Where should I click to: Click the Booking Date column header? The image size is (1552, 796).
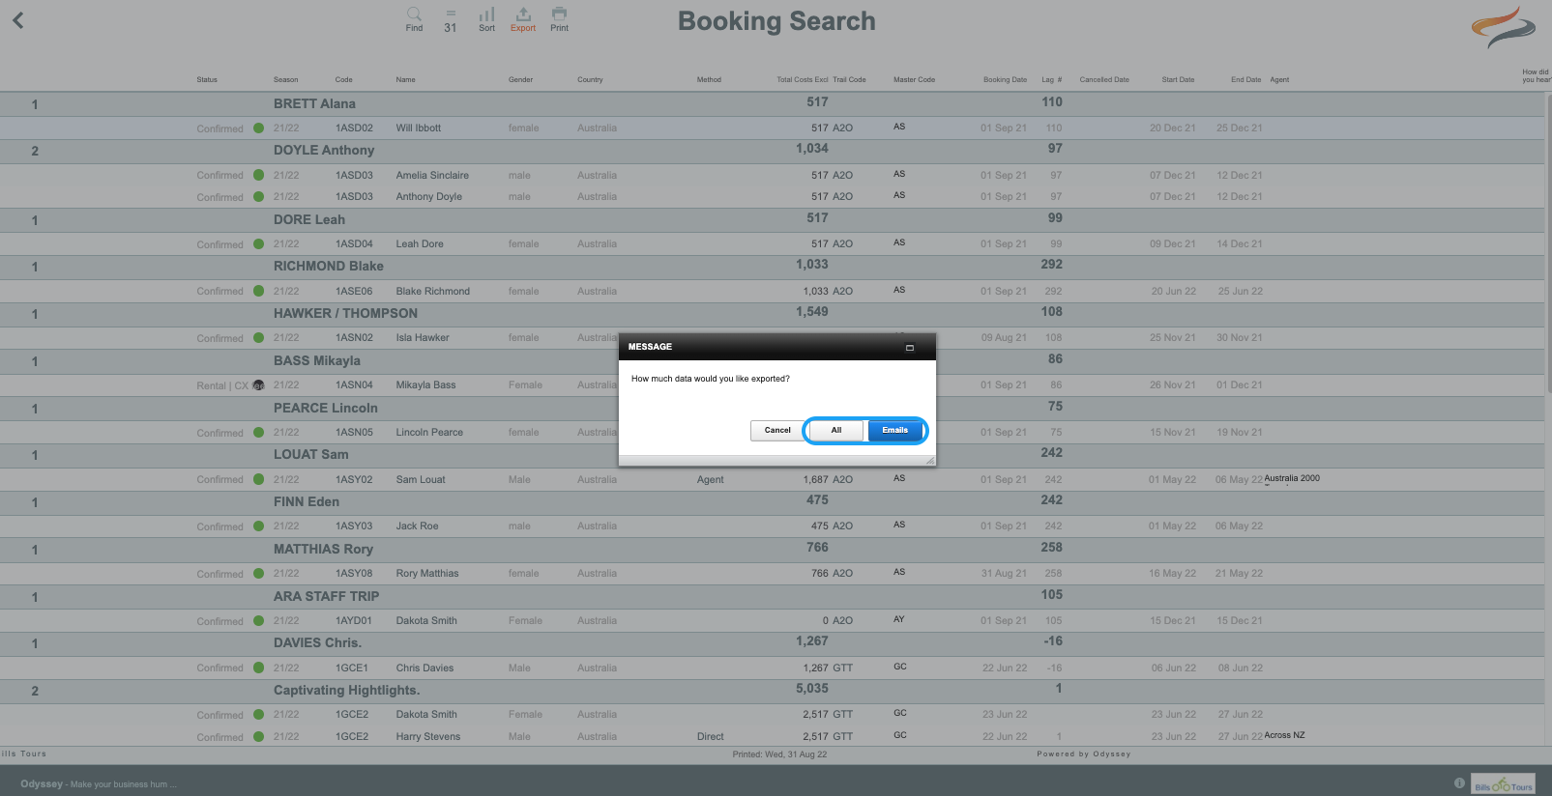[1005, 80]
